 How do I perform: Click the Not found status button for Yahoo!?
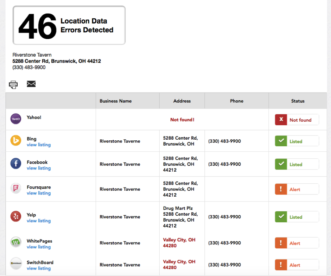(x=297, y=120)
